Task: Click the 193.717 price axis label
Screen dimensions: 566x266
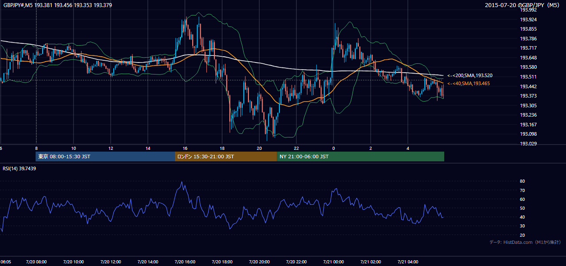Action: (x=528, y=48)
